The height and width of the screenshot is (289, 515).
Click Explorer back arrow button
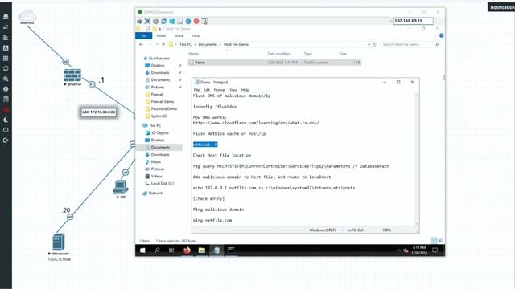point(142,44)
